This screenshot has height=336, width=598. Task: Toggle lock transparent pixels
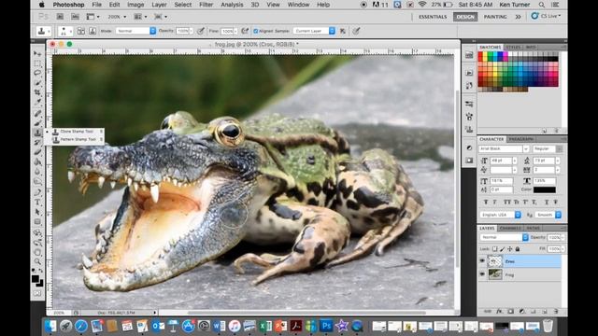pos(494,249)
